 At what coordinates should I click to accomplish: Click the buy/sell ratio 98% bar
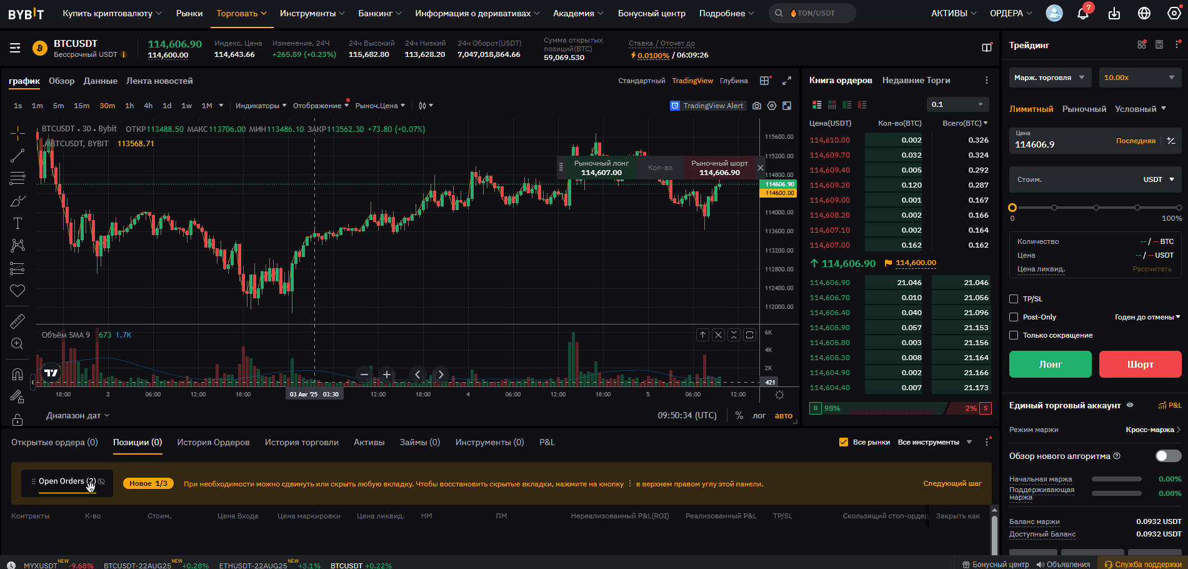point(879,408)
